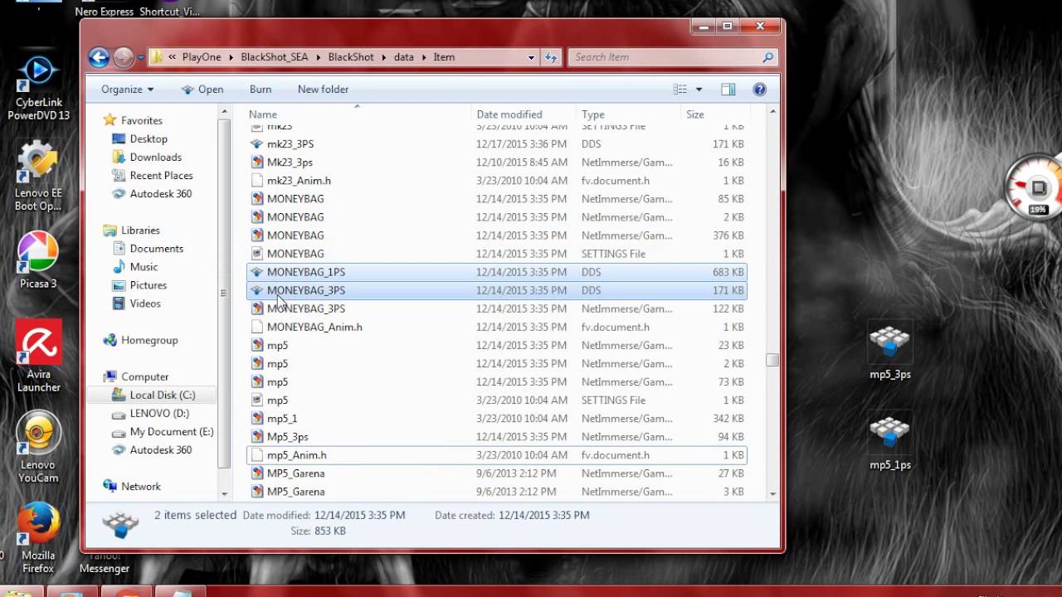Open the My Document (E:) drive

coord(172,431)
